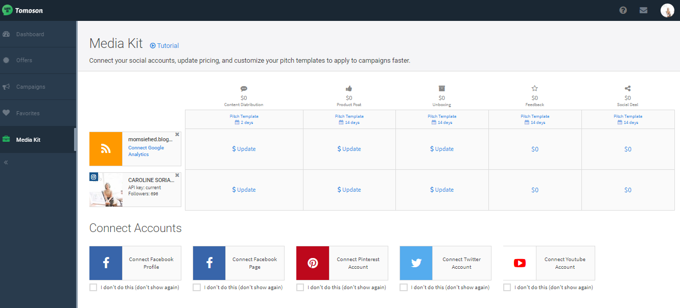Check don't show again under Facebook Page

[197, 288]
